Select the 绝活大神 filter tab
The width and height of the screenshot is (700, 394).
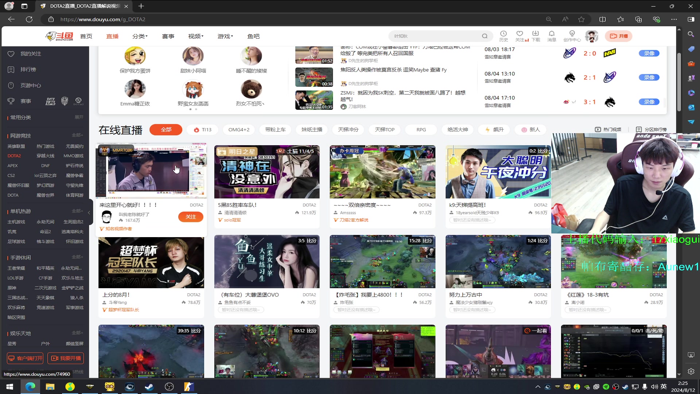click(458, 130)
